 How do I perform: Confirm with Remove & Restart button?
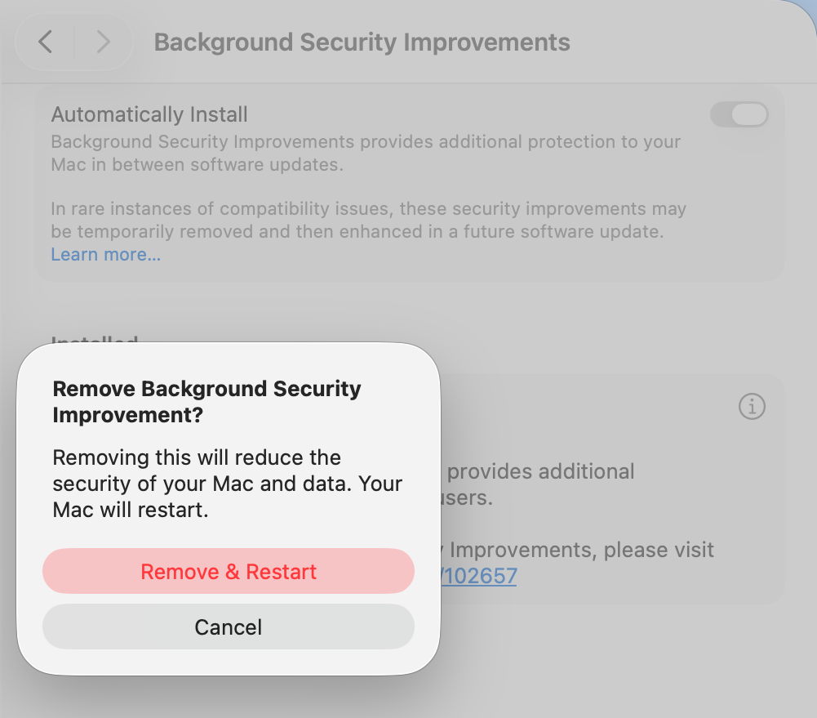point(229,571)
